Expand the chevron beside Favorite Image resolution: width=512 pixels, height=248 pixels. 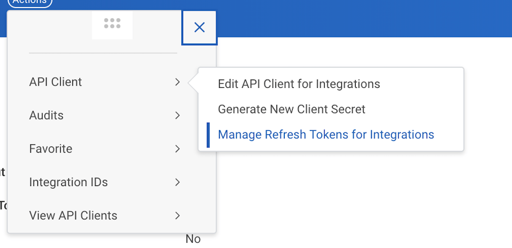tap(177, 149)
